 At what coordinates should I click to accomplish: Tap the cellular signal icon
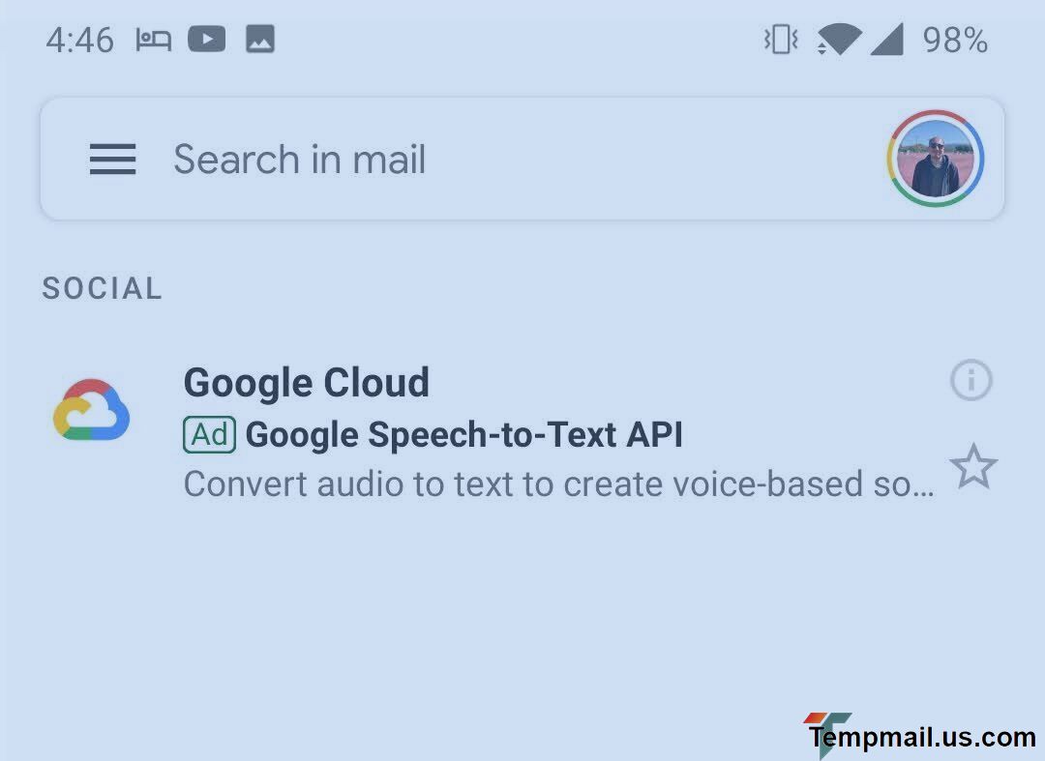point(886,40)
